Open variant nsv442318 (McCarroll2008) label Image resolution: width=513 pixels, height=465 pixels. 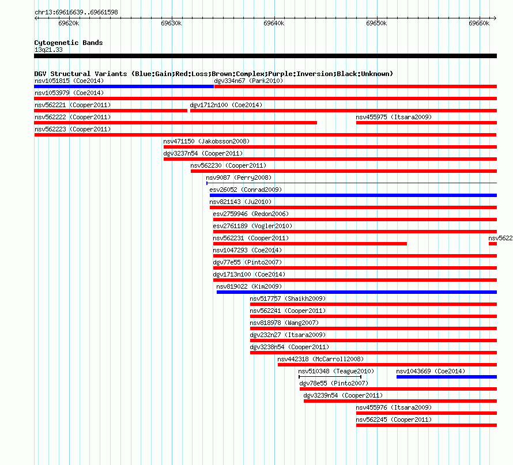(320, 359)
